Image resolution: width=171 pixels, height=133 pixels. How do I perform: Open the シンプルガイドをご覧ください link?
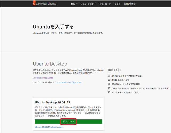click(x=69, y=83)
